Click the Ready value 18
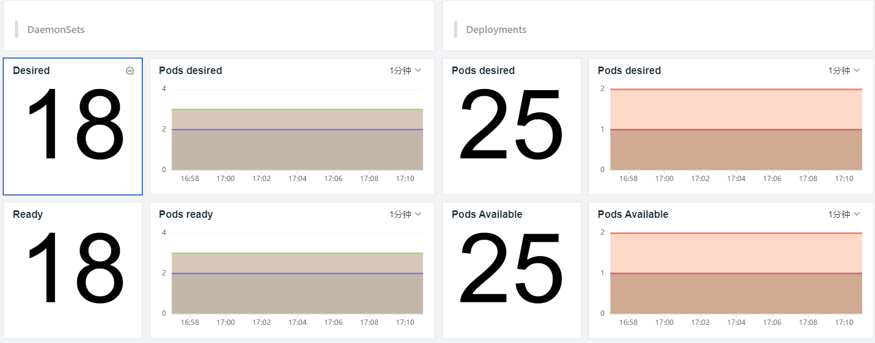875x343 pixels. [x=75, y=268]
